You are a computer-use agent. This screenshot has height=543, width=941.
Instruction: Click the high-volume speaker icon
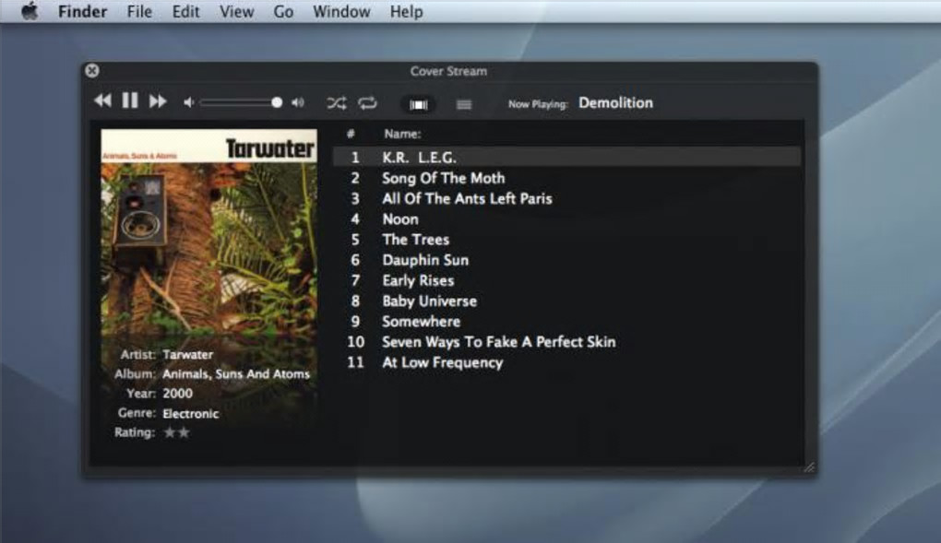coord(298,102)
